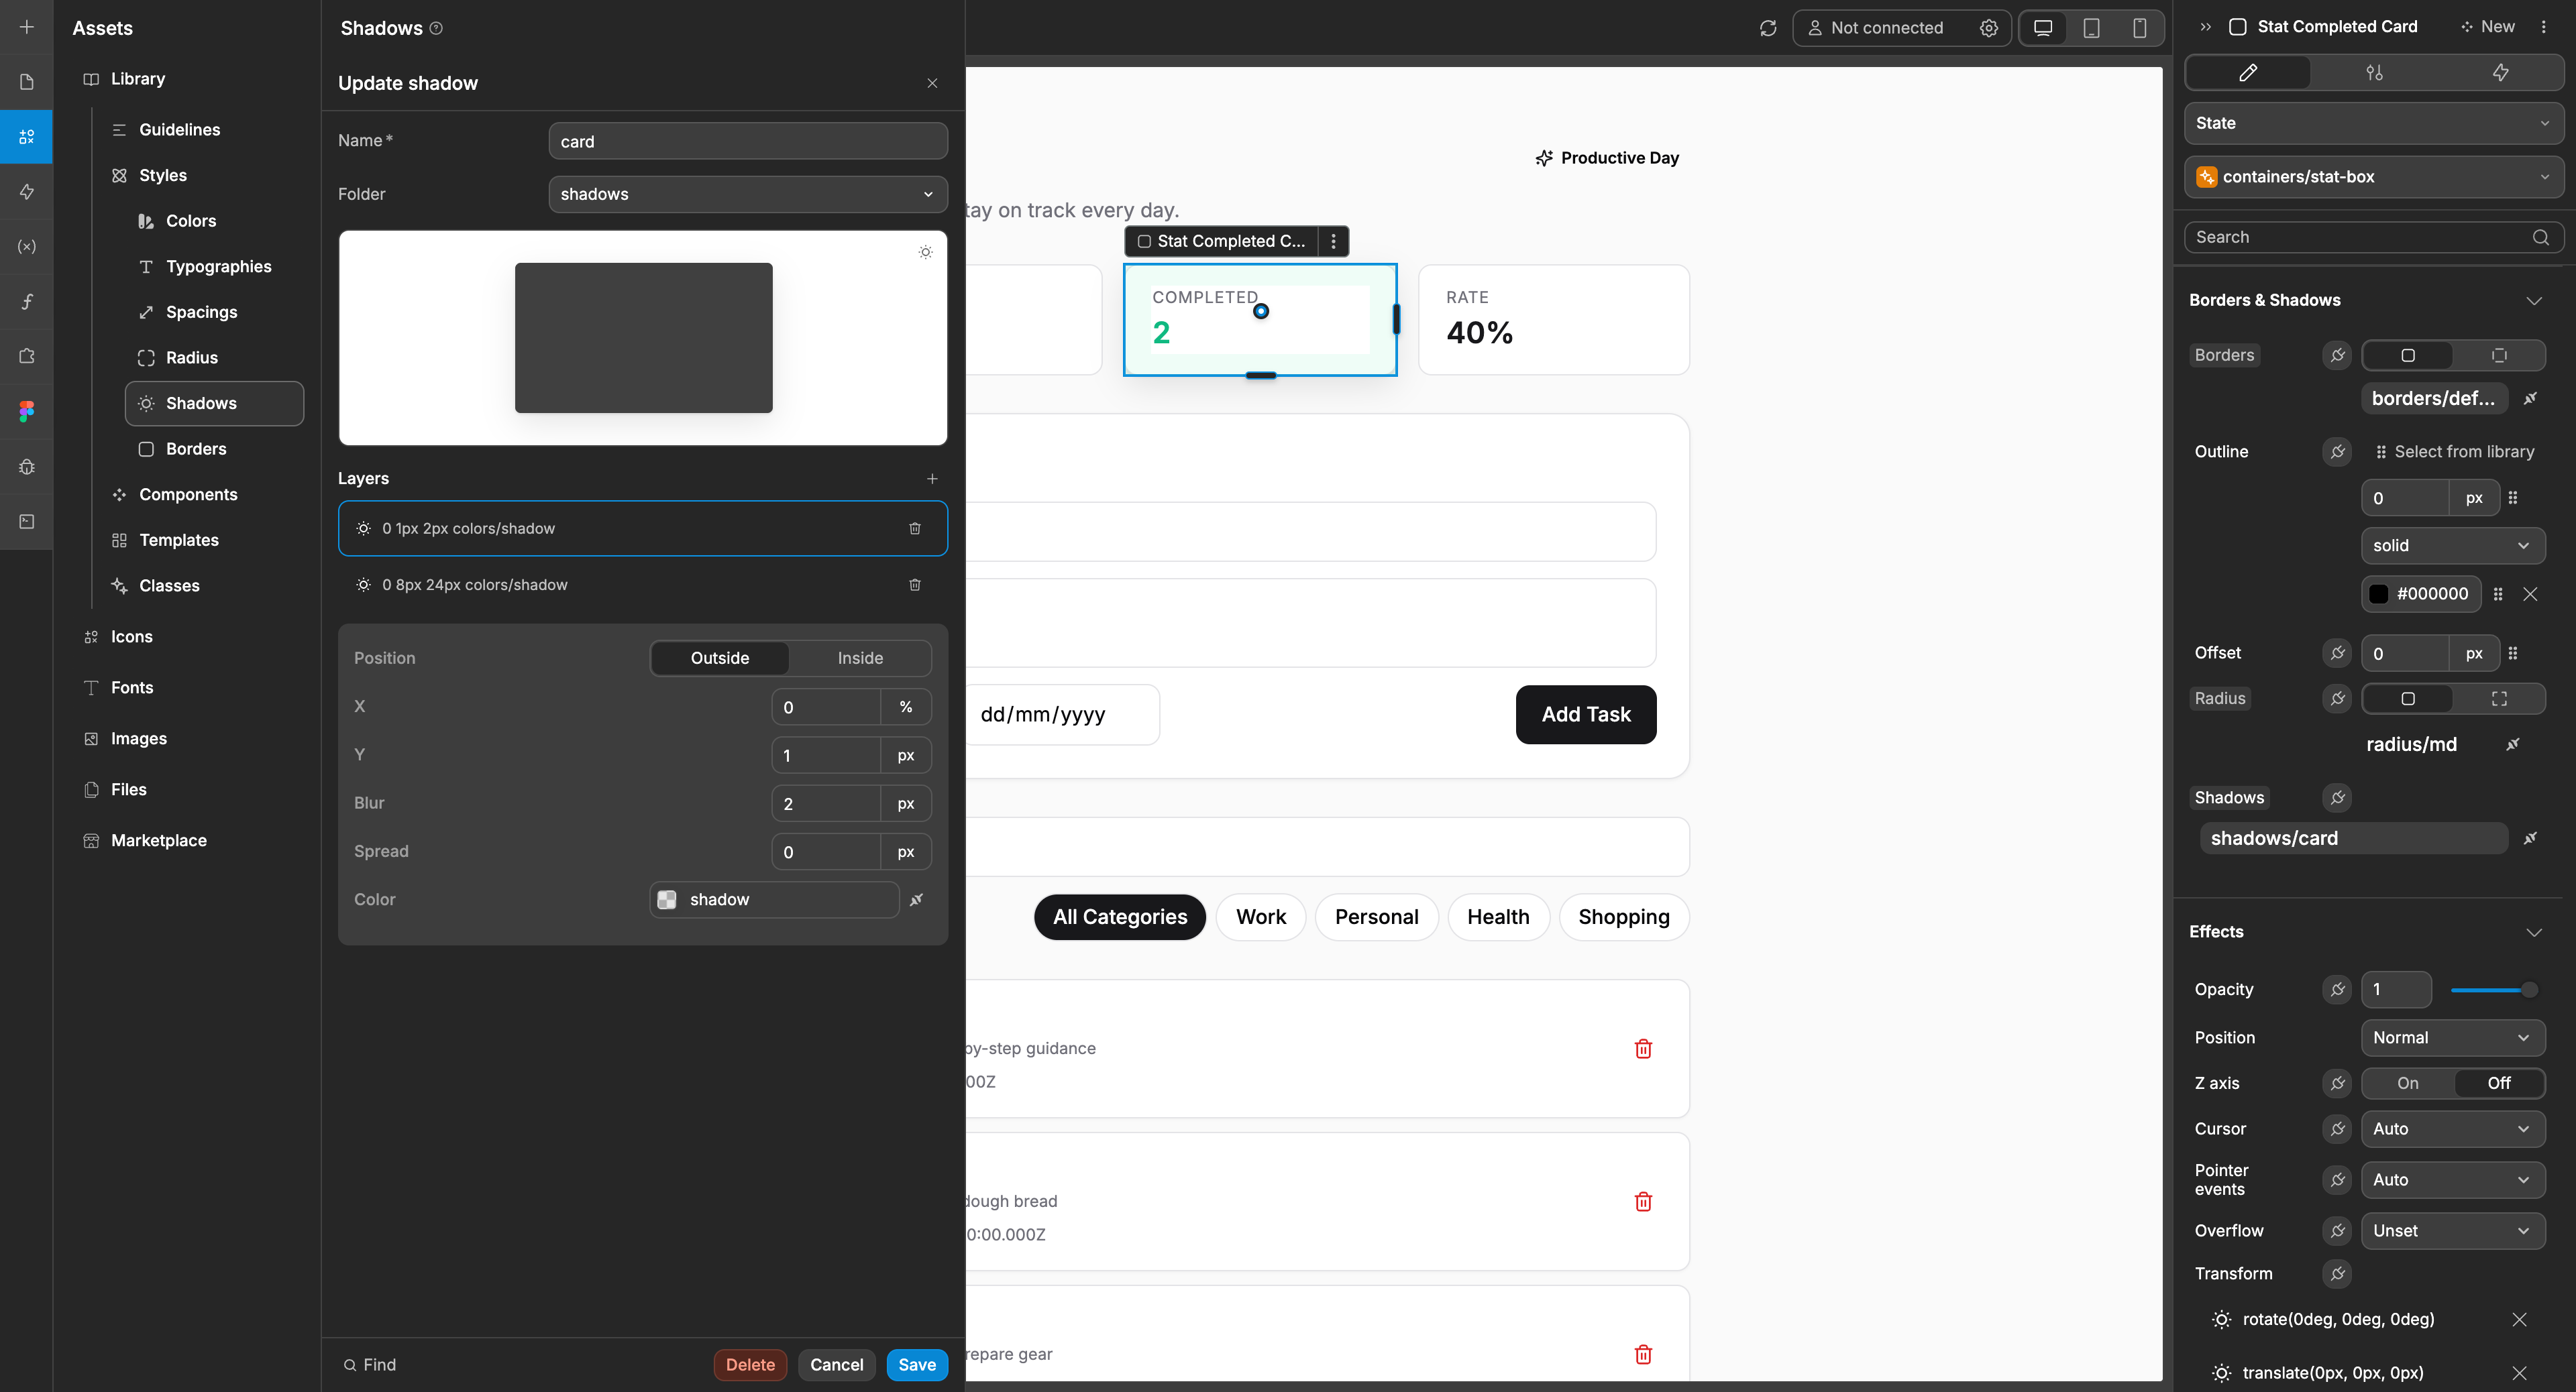Click the refresh icon in top bar

coord(1768,28)
